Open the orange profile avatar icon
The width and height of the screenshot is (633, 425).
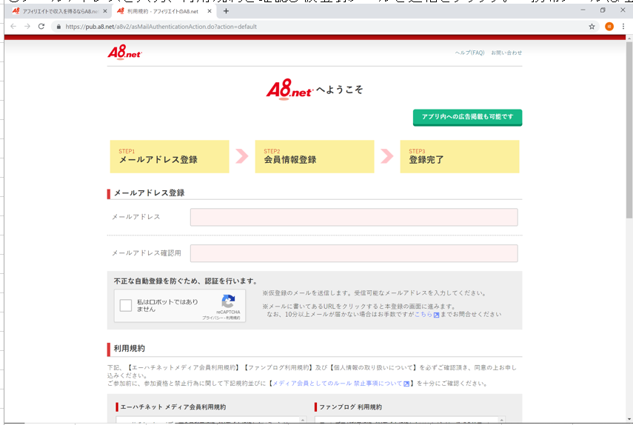click(x=609, y=27)
